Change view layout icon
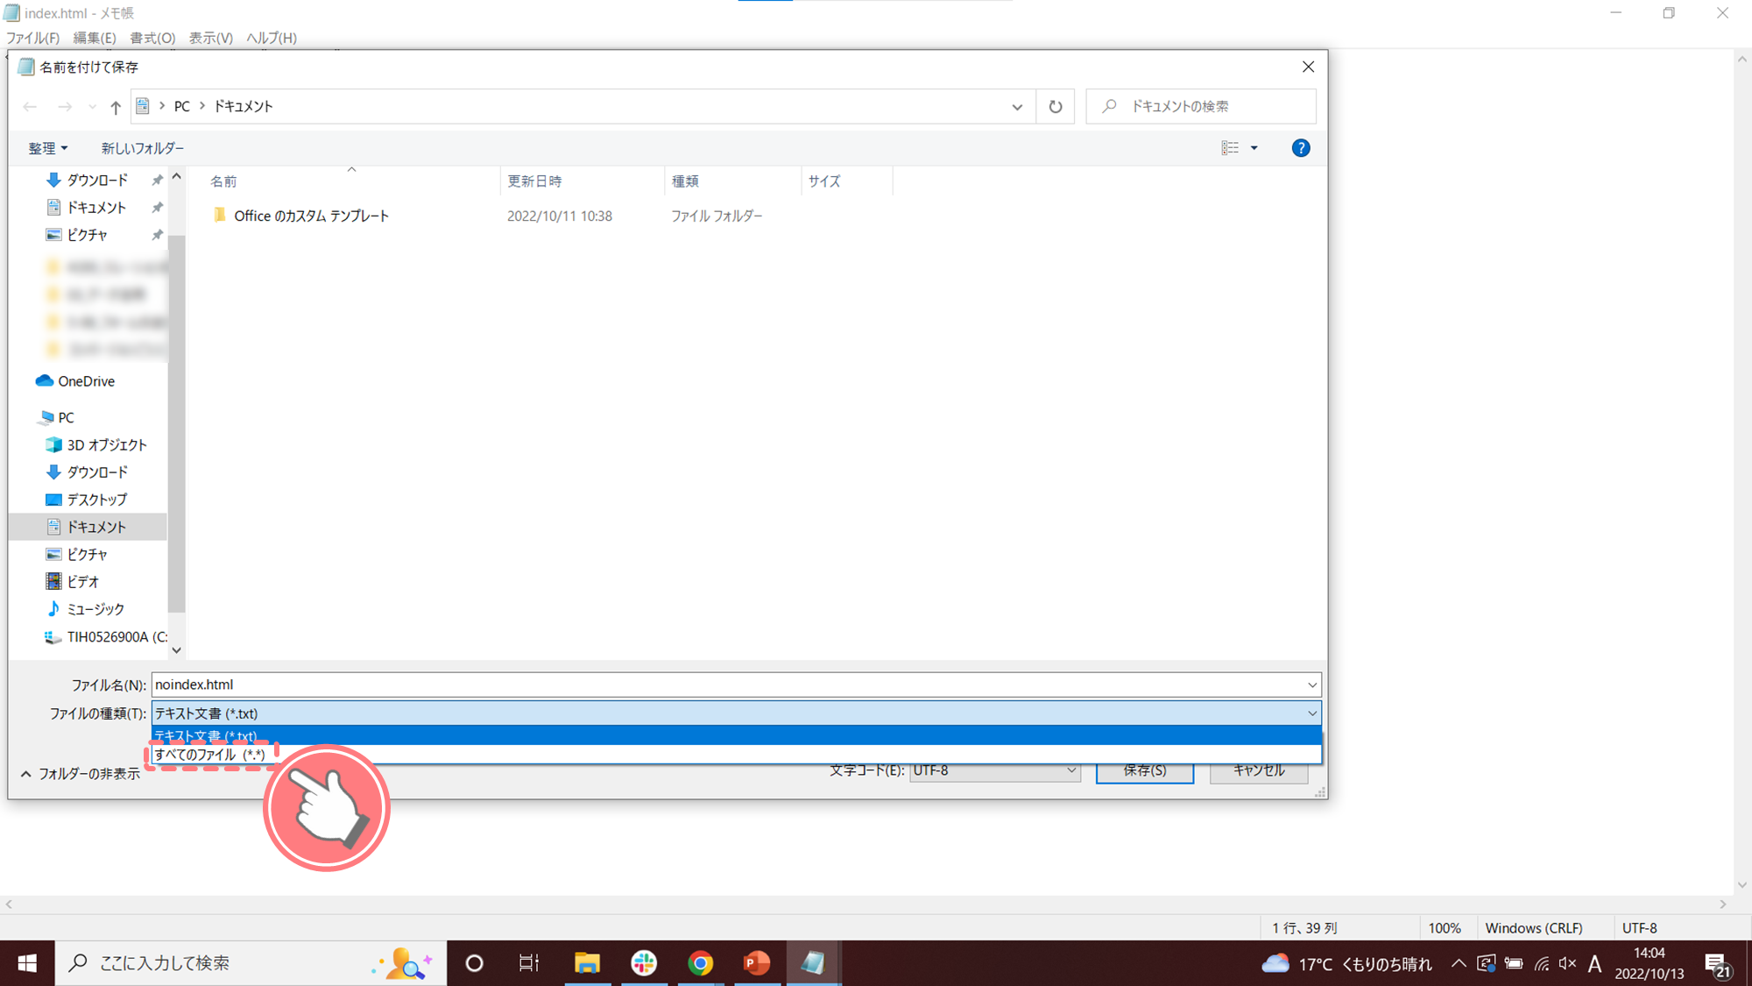The image size is (1752, 986). coord(1230,148)
